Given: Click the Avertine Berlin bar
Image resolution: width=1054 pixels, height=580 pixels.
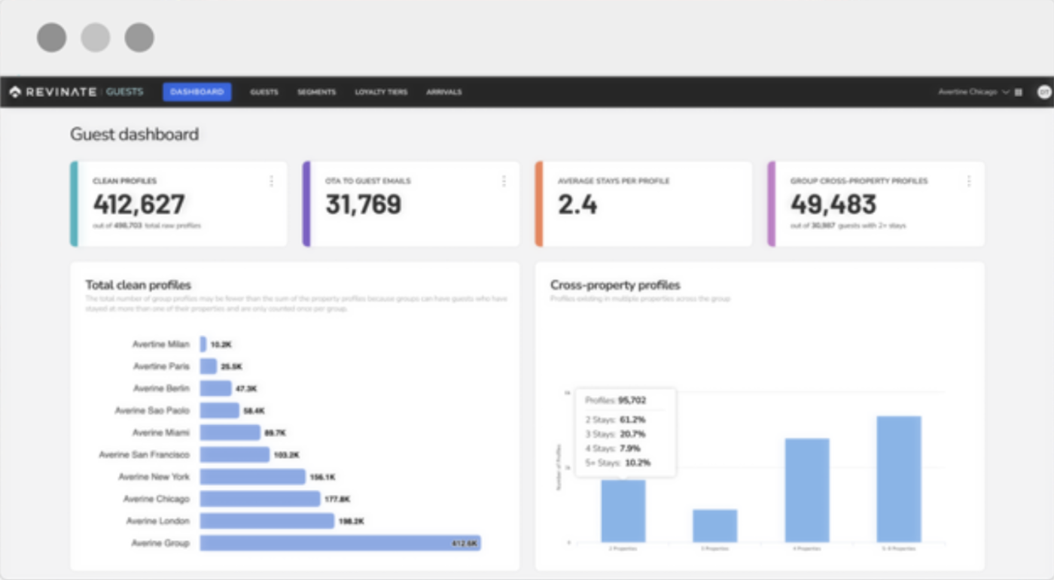Looking at the screenshot, I should pos(215,388).
